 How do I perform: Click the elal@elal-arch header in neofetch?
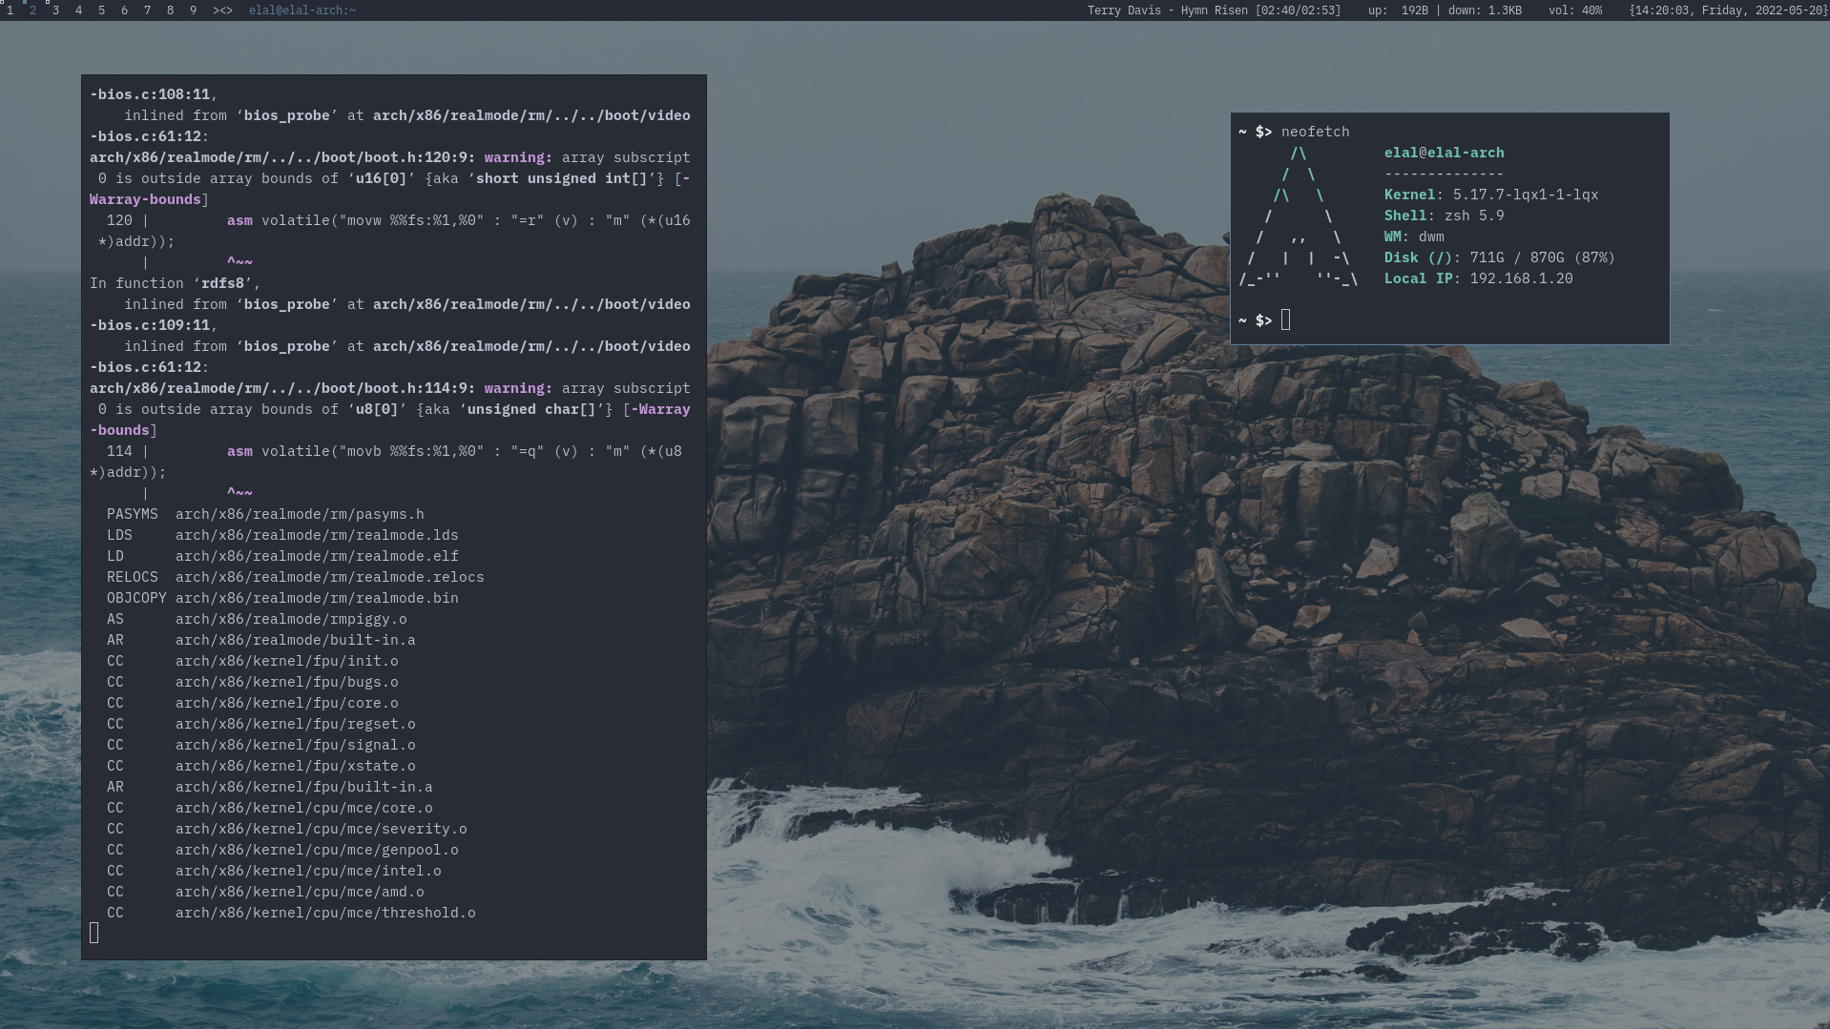pos(1444,153)
